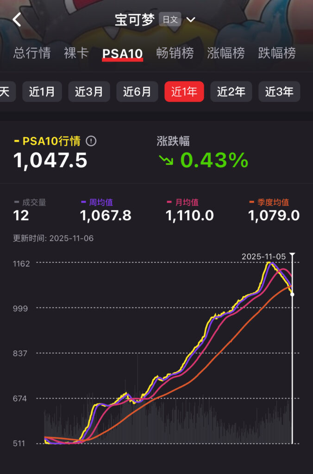The image size is (313, 474).
Task: Switch to the 总行情 tab
Action: tap(32, 53)
